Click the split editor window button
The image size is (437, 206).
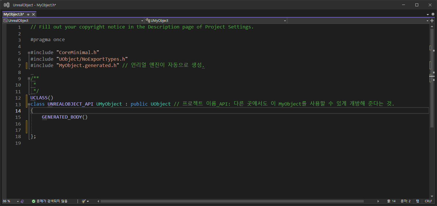pos(432,21)
